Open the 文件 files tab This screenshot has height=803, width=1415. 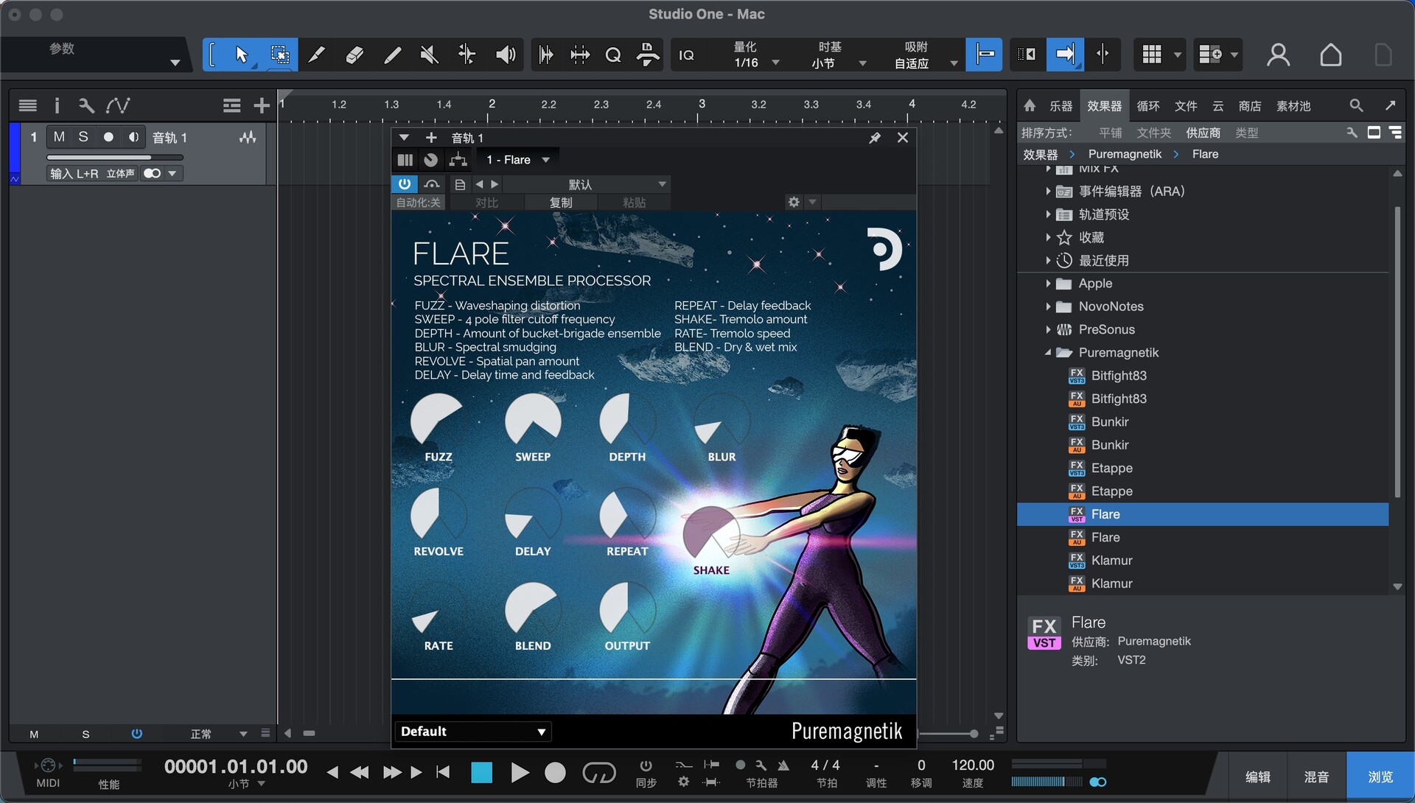tap(1185, 106)
